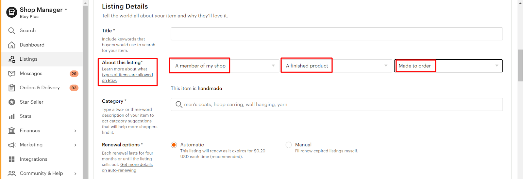The height and width of the screenshot is (179, 523).
Task: Click the Dashboard house icon
Action: tap(12, 45)
